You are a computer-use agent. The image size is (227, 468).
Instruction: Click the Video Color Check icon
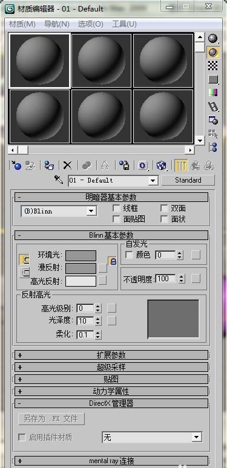pyautogui.click(x=213, y=93)
